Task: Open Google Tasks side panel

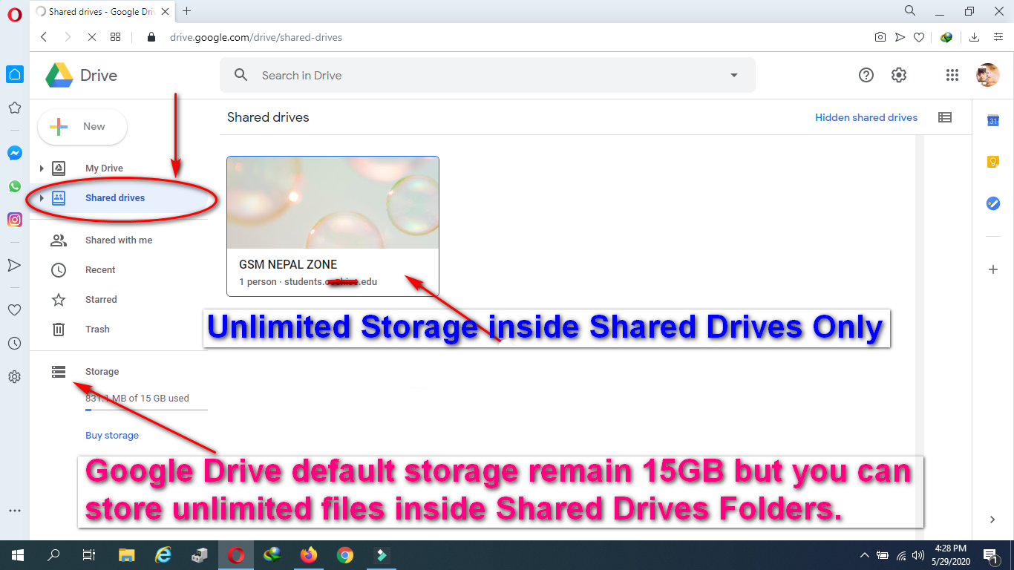Action: coord(993,203)
